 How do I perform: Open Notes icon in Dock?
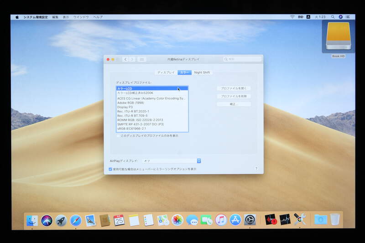coord(134,220)
